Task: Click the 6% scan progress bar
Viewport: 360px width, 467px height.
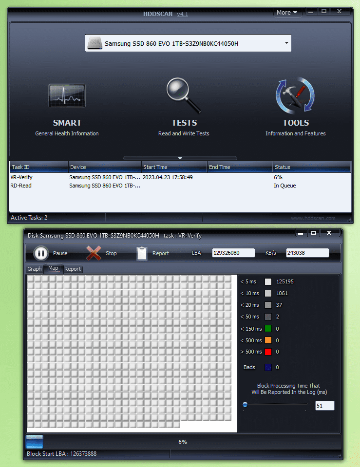Action: pyautogui.click(x=183, y=442)
